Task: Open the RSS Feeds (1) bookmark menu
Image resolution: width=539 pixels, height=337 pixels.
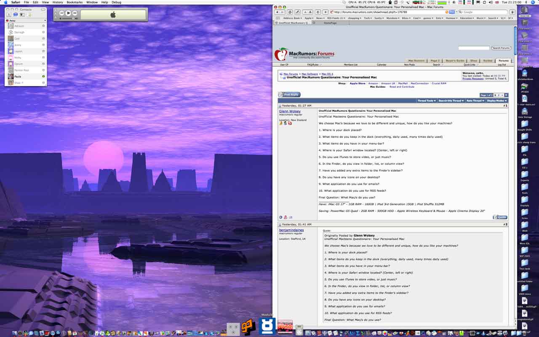Action: [336, 18]
